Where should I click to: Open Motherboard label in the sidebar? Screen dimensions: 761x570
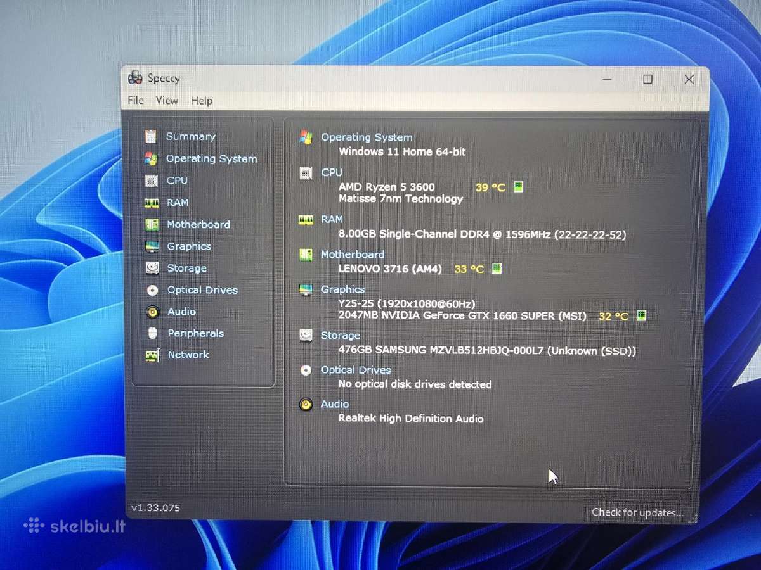point(198,224)
